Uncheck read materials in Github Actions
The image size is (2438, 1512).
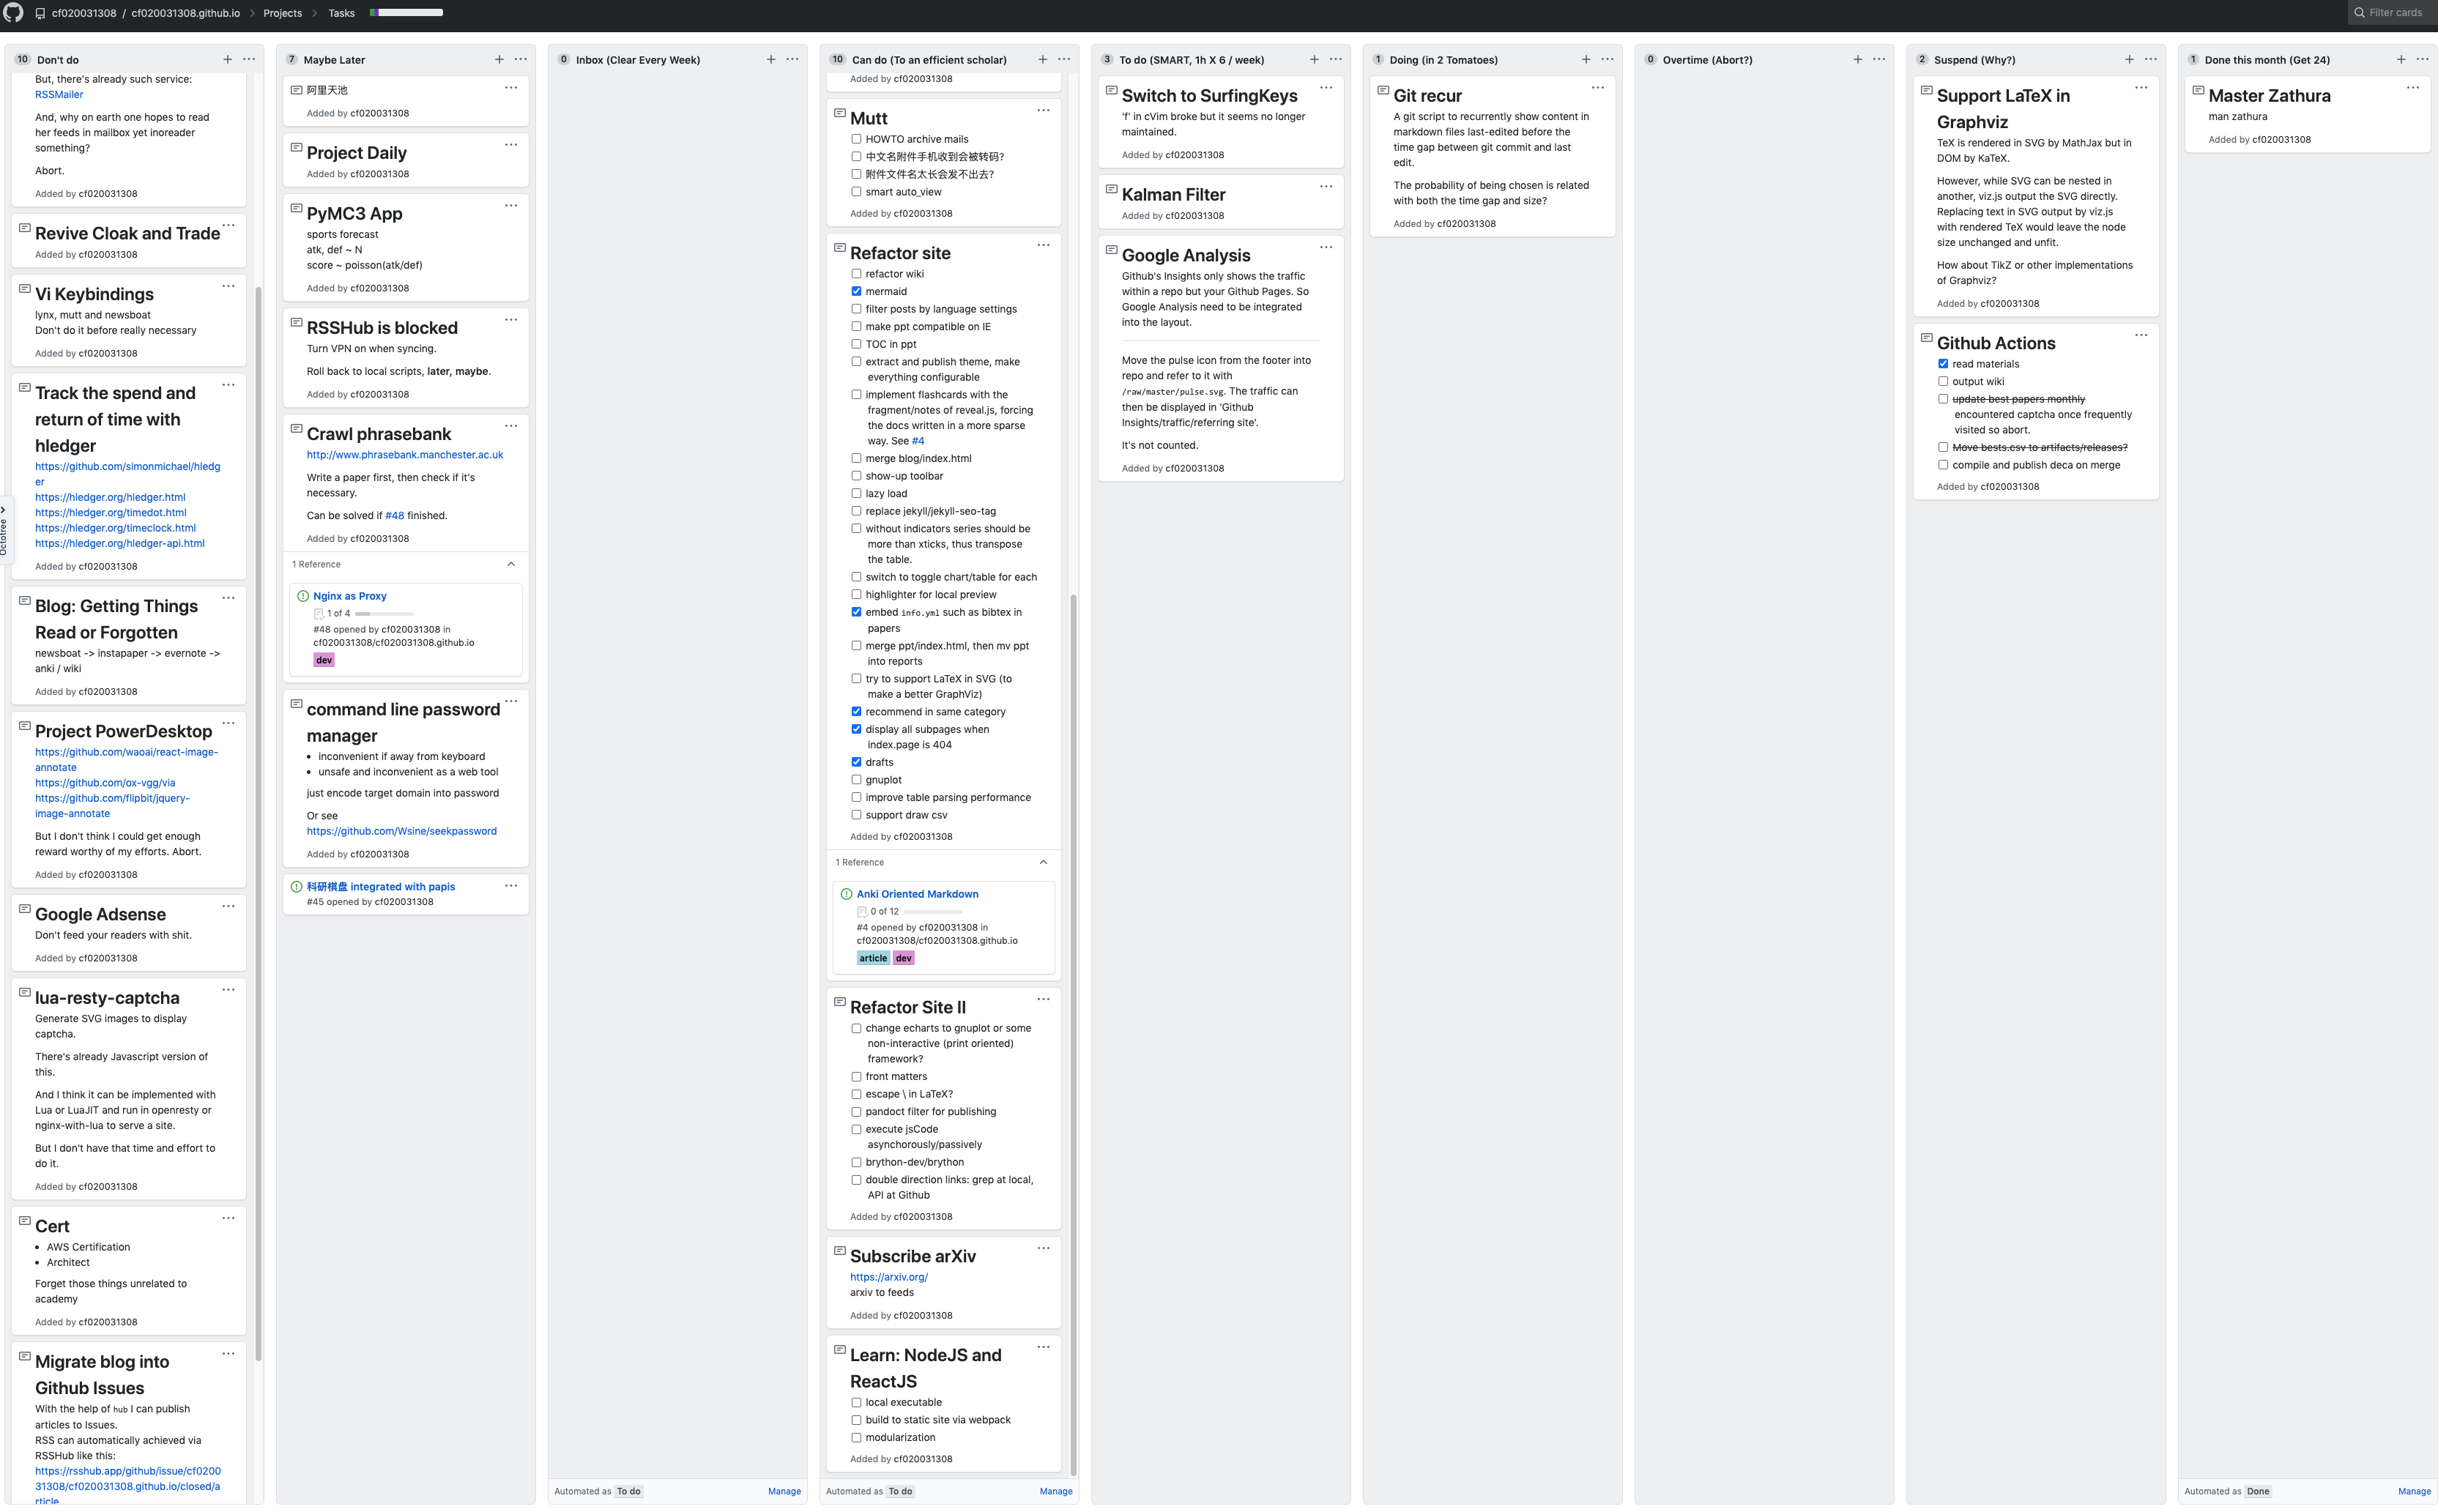click(x=1943, y=365)
